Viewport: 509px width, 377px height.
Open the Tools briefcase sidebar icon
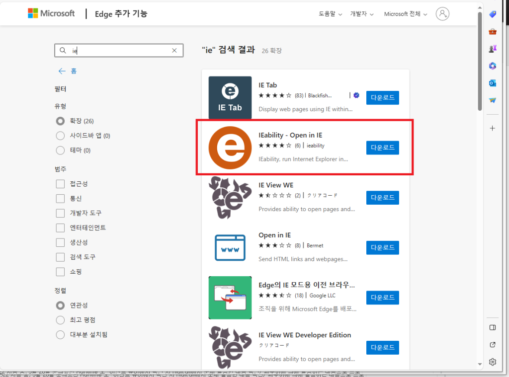[x=493, y=31]
